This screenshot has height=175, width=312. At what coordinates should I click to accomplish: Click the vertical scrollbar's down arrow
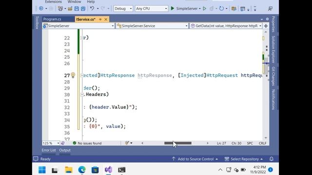(266, 138)
